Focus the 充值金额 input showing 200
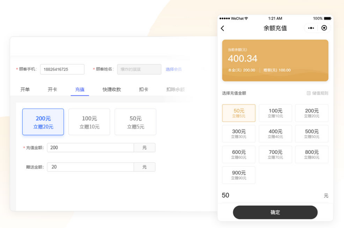The width and height of the screenshot is (344, 228). [90, 148]
